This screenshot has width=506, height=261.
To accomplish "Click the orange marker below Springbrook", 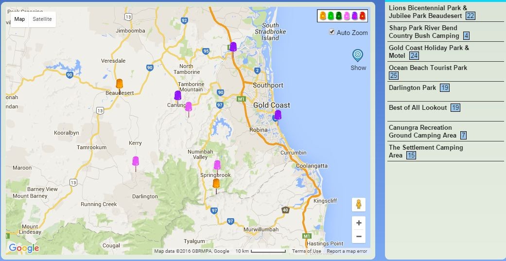I will (x=216, y=183).
